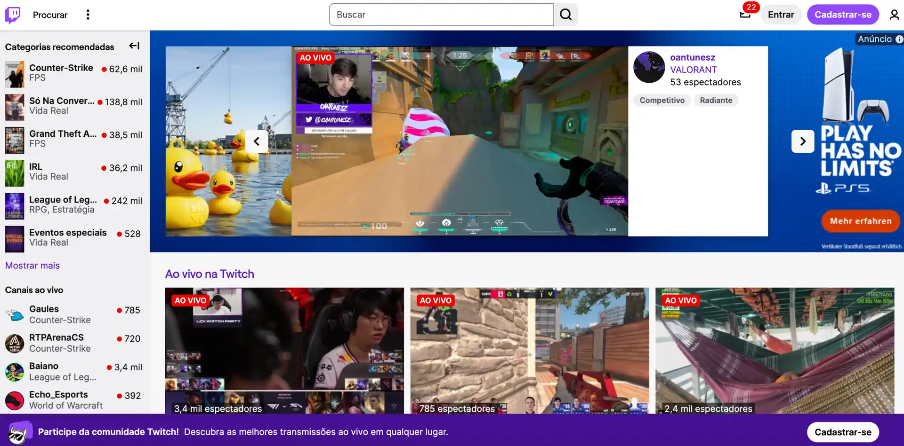Click Cadastrar-se in the bottom banner

tap(843, 432)
